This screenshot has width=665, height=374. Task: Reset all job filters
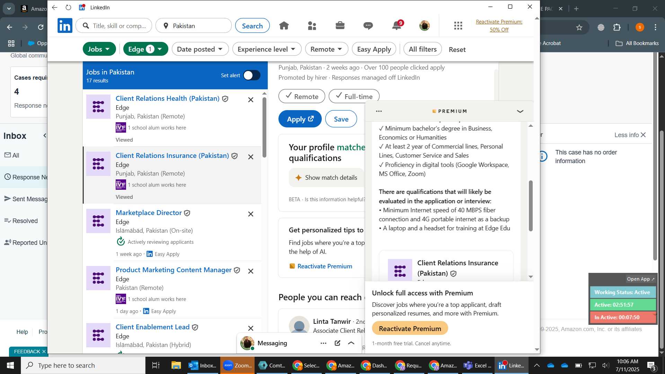[457, 50]
